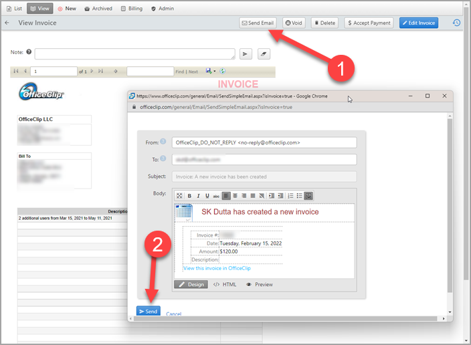Click the To recipient field
This screenshot has height=345, width=471.
[x=264, y=159]
